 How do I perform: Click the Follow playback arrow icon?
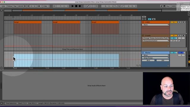click(54, 6)
